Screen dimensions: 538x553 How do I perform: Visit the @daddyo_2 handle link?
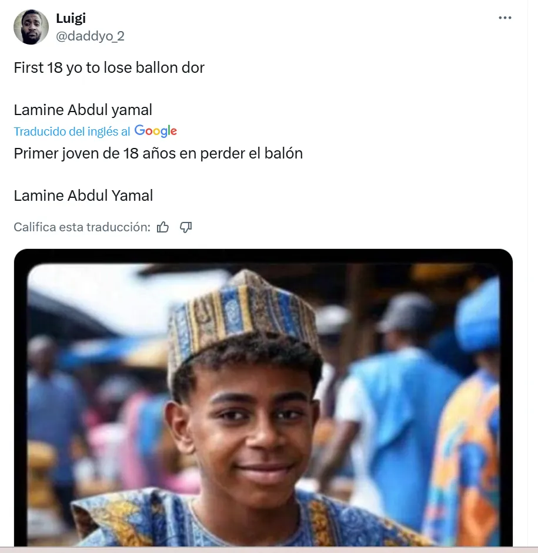[90, 36]
